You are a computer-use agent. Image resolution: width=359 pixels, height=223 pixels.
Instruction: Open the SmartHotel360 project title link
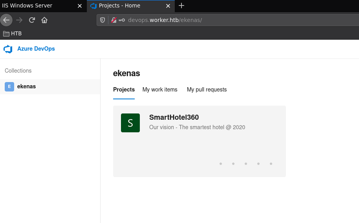174,117
